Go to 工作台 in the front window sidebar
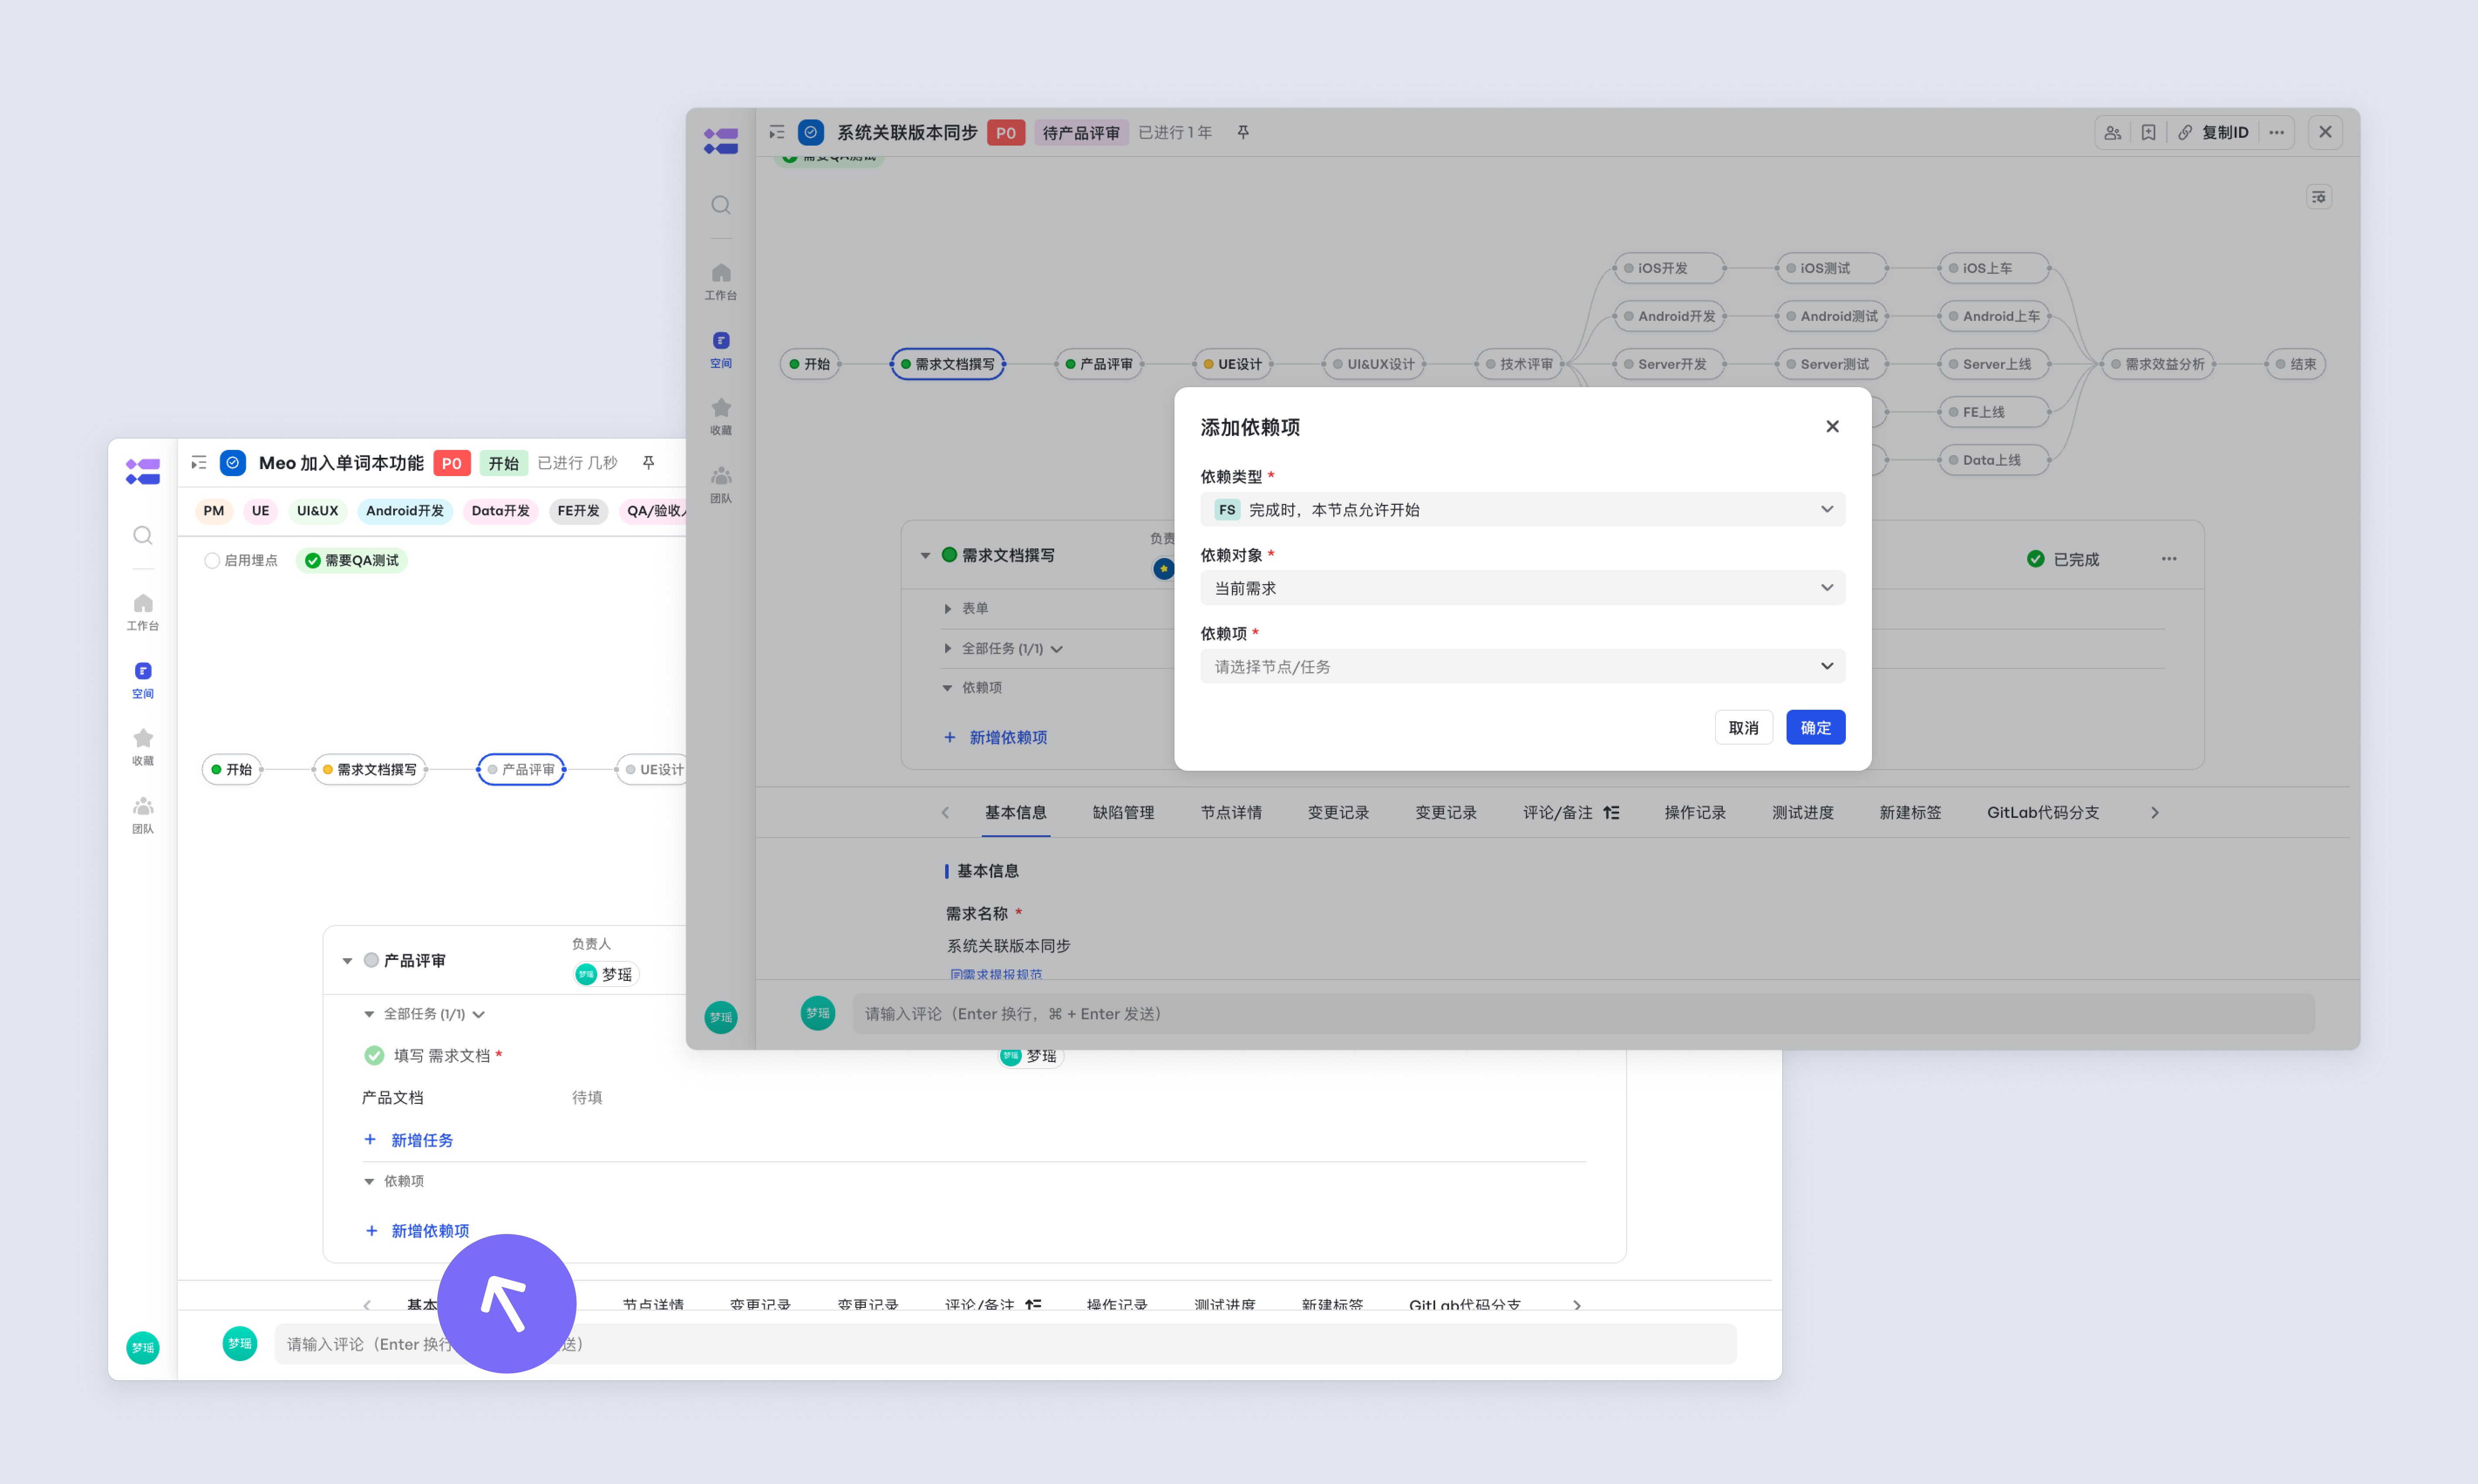Image resolution: width=2478 pixels, height=1484 pixels. pyautogui.click(x=721, y=281)
